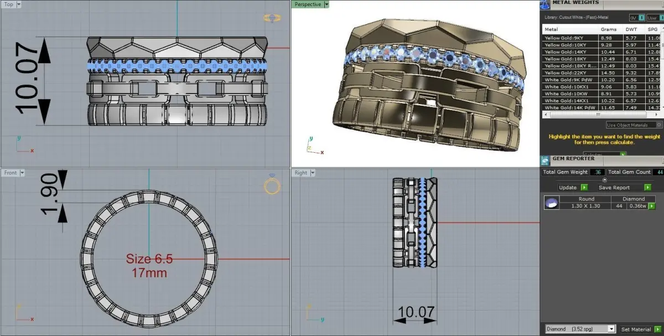This screenshot has width=664, height=336.
Task: Select the White Gold:10KX1 row
Action: pyautogui.click(x=602, y=87)
